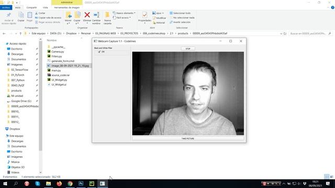Viewport: 335px width, 188px height.
Task: Switch to the Inicio ribbon tab
Action: pyautogui.click(x=18, y=7)
